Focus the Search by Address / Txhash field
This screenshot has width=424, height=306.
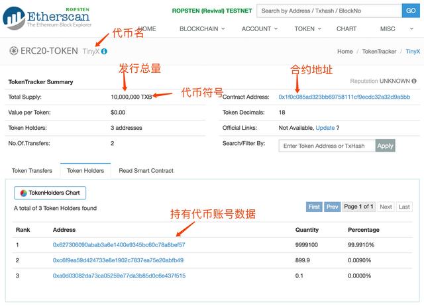point(329,11)
